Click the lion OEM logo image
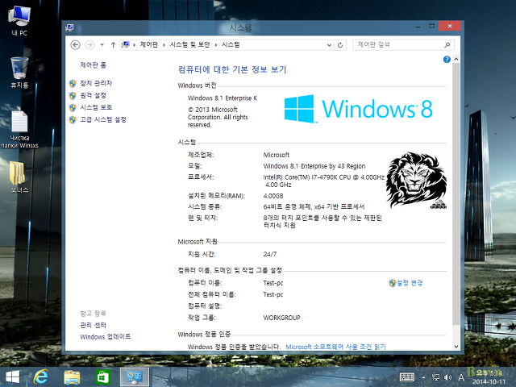Viewport: 516px width, 387px height. [x=416, y=180]
